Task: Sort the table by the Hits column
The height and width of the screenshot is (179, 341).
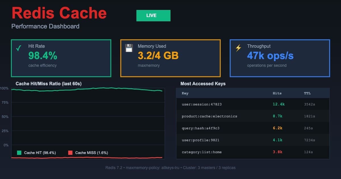Action: pyautogui.click(x=277, y=93)
